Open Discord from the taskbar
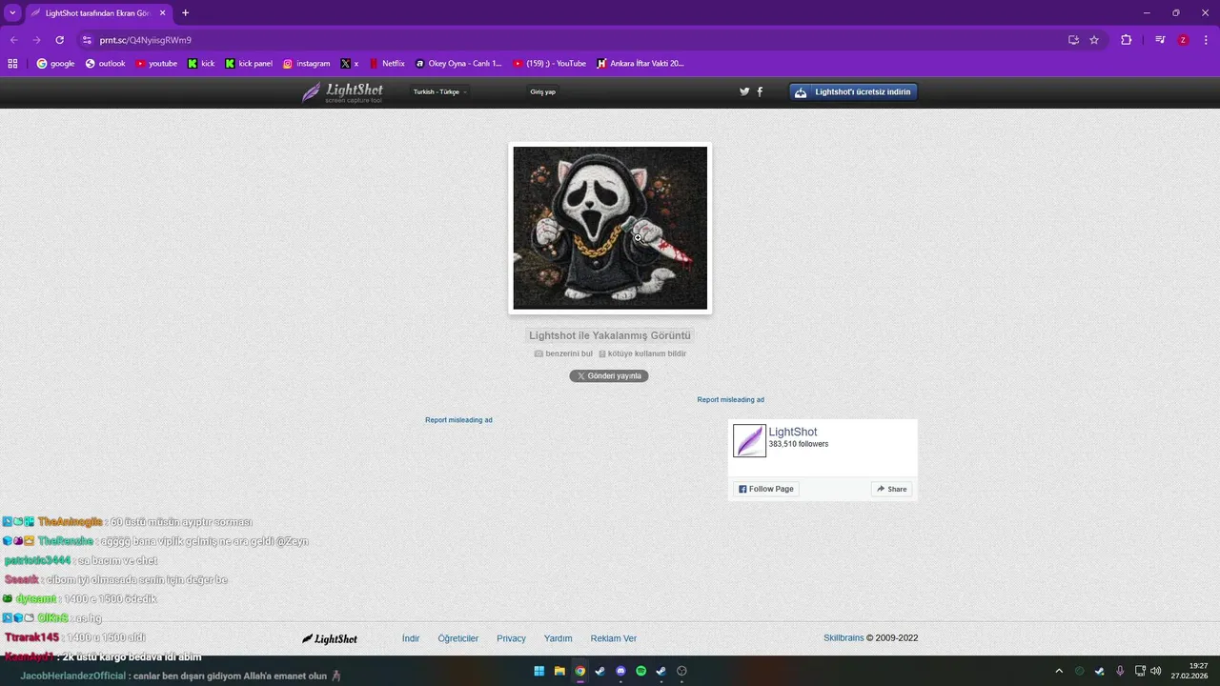Image resolution: width=1220 pixels, height=686 pixels. pyautogui.click(x=620, y=671)
